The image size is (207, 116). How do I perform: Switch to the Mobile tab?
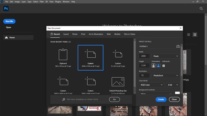click(x=117, y=34)
